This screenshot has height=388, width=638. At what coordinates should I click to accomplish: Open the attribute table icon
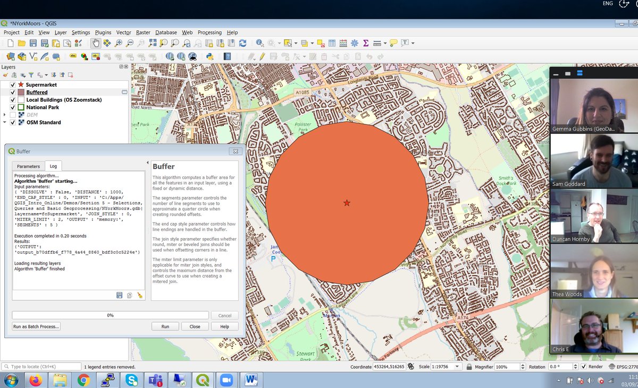[332, 43]
